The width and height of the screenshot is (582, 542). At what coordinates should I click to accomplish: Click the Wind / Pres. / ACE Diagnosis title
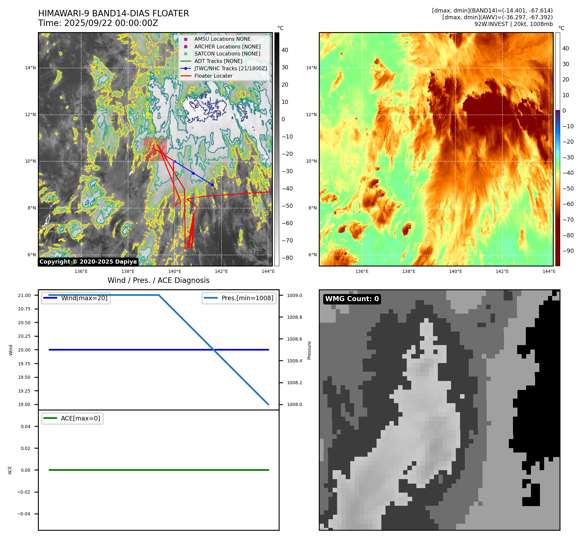159,281
